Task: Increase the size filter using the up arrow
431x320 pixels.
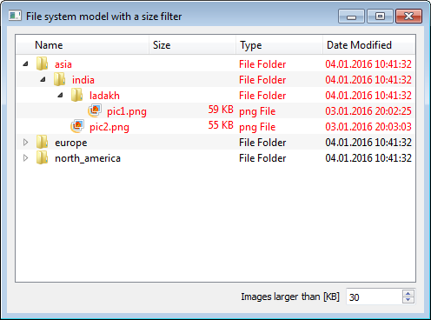Action: 408,293
